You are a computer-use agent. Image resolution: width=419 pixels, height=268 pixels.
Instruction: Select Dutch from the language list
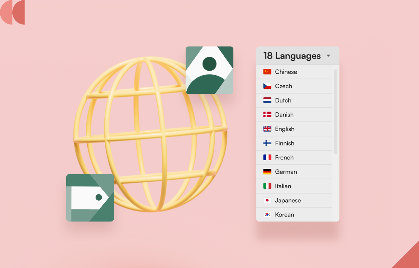pos(283,100)
